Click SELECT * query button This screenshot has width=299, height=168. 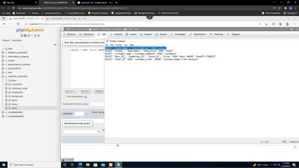(x=71, y=91)
